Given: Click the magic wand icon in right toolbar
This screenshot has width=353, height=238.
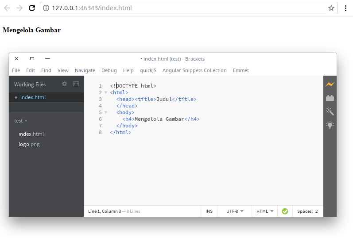Looking at the screenshot, I should tap(330, 111).
